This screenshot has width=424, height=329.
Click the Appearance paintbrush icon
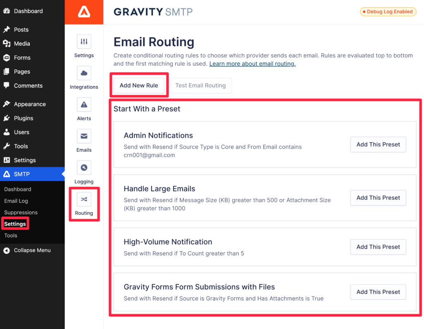[7, 104]
